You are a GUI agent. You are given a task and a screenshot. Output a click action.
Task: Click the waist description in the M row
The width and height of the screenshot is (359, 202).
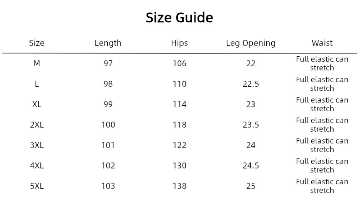(322, 64)
